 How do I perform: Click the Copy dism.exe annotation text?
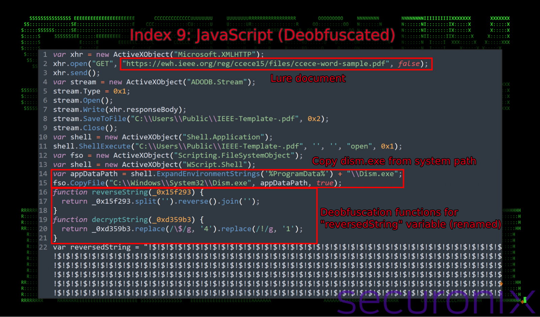pos(394,161)
